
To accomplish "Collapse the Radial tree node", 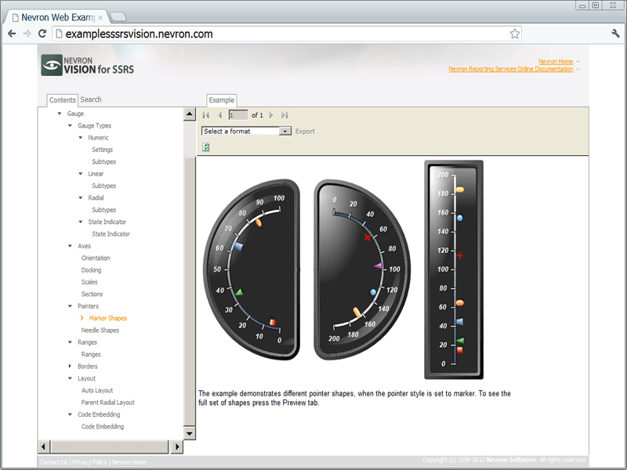I will click(x=81, y=197).
